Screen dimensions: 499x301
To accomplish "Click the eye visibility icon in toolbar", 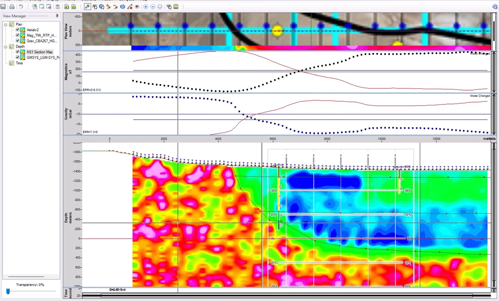I will [x=137, y=7].
